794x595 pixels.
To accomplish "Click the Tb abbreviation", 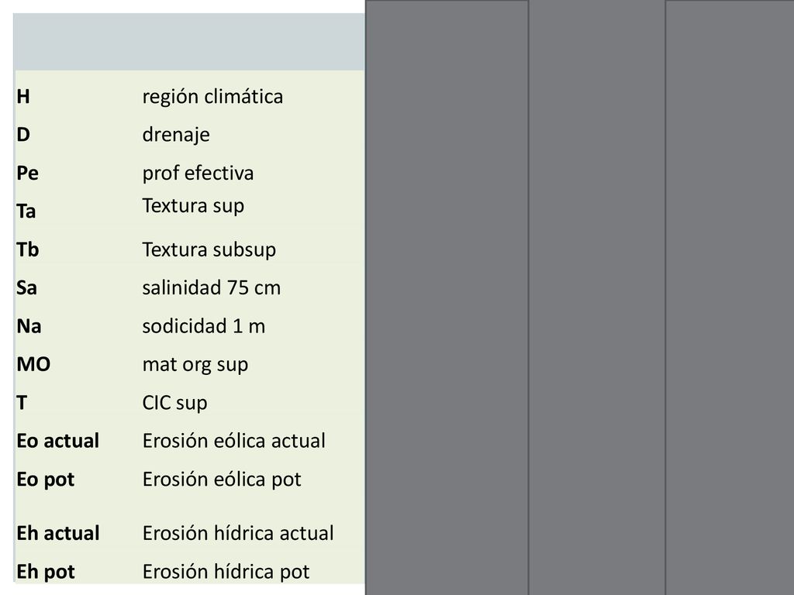I will tap(28, 249).
